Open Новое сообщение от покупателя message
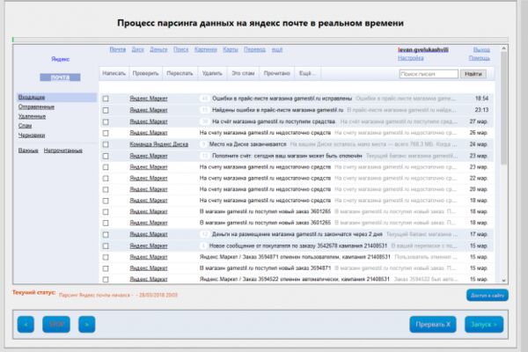Screen dimensions: 528x352 (x=298, y=246)
